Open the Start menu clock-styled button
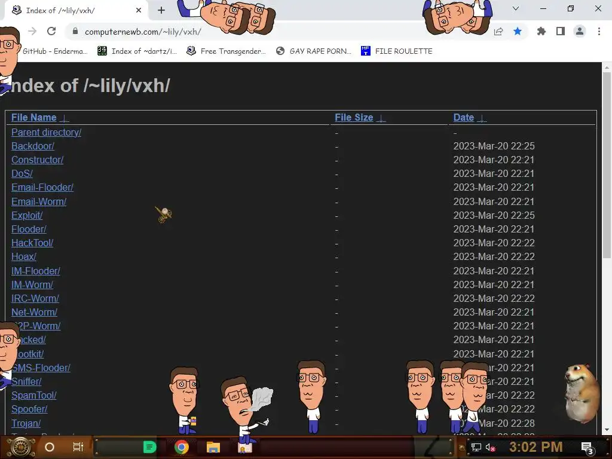The image size is (612, 459). pyautogui.click(x=21, y=447)
